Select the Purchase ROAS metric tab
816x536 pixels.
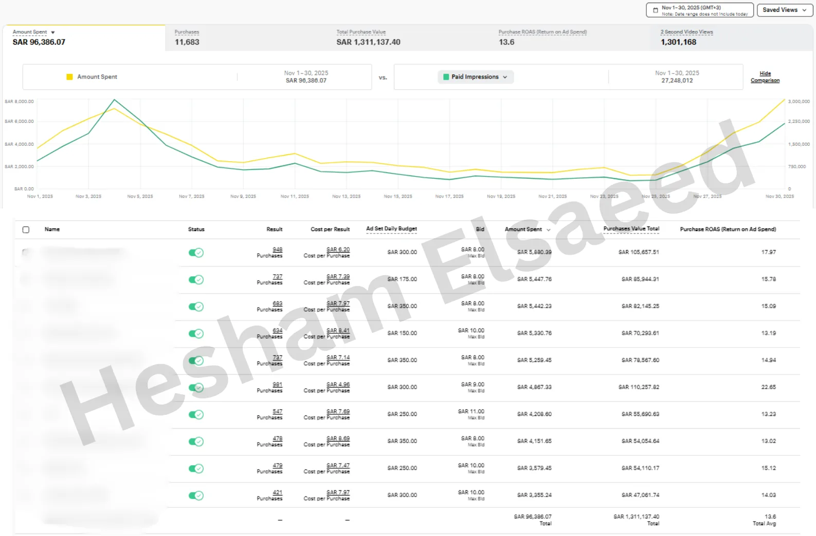pyautogui.click(x=570, y=37)
